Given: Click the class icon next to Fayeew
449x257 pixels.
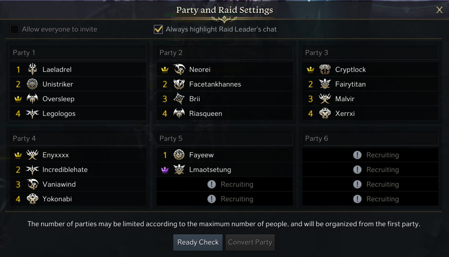Looking at the screenshot, I should tap(179, 155).
